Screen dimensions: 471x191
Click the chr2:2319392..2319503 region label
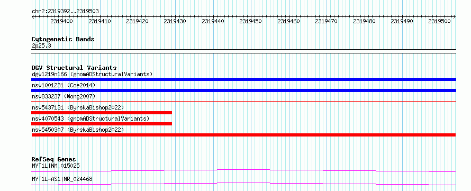[65, 12]
